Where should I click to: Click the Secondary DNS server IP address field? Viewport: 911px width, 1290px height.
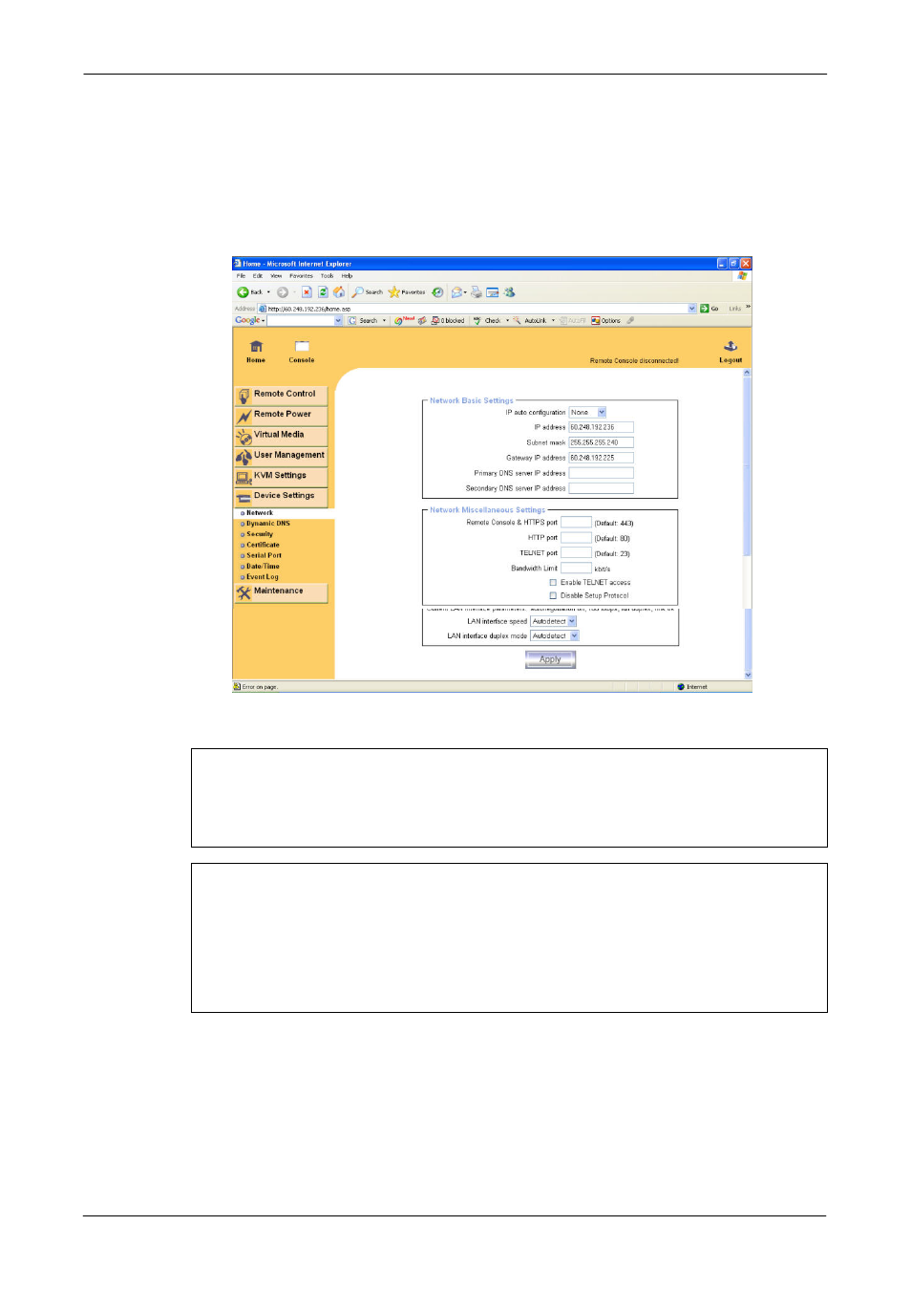(x=602, y=488)
